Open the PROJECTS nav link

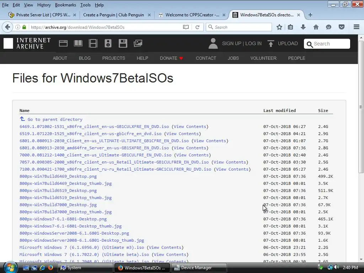(x=113, y=58)
